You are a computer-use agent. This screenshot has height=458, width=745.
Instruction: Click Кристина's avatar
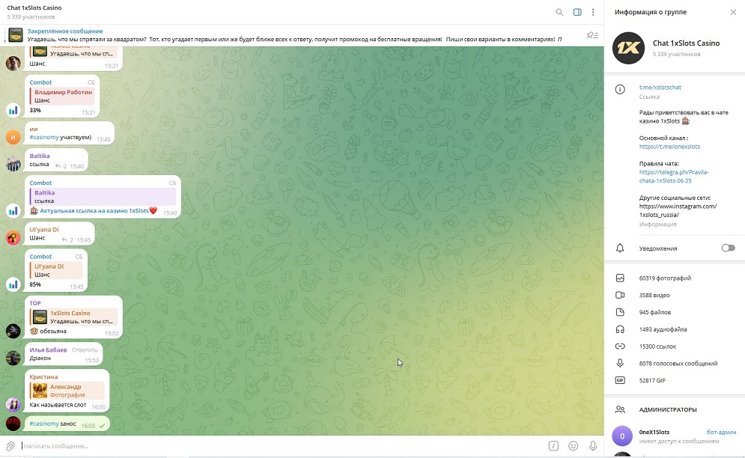pyautogui.click(x=13, y=404)
